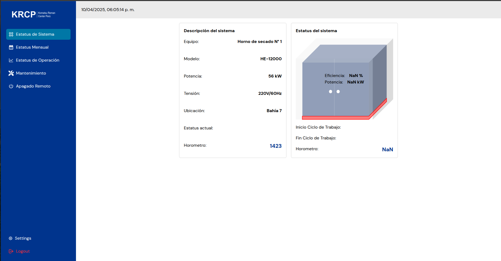
Task: Click the Estatus de Operación chart icon
Action: coord(11,60)
